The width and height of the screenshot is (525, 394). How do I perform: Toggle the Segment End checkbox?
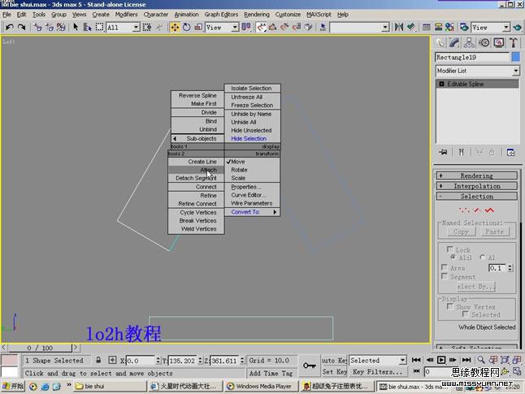tap(445, 276)
